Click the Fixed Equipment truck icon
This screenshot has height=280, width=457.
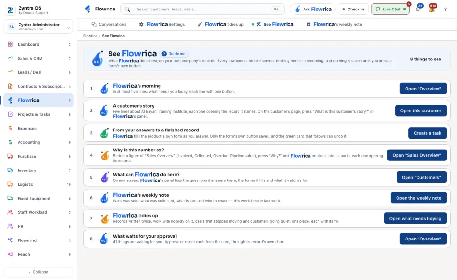click(10, 198)
